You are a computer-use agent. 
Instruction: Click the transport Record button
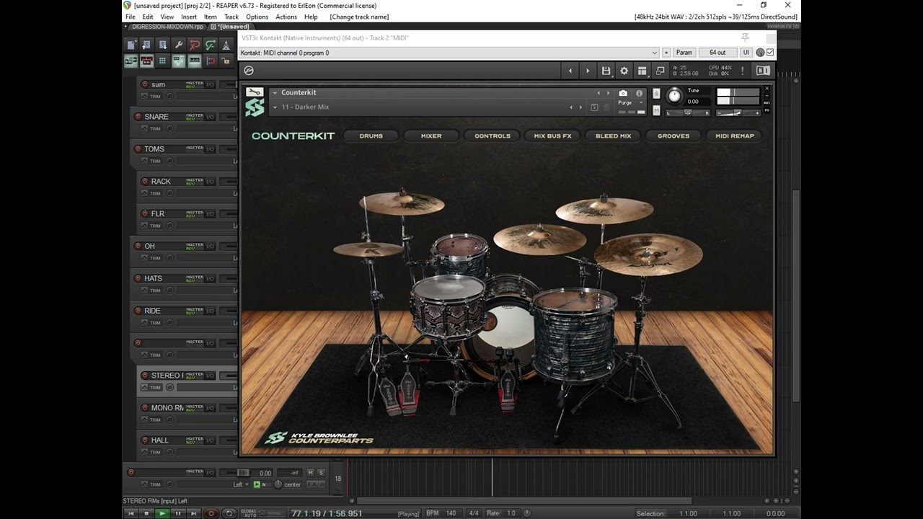point(211,513)
